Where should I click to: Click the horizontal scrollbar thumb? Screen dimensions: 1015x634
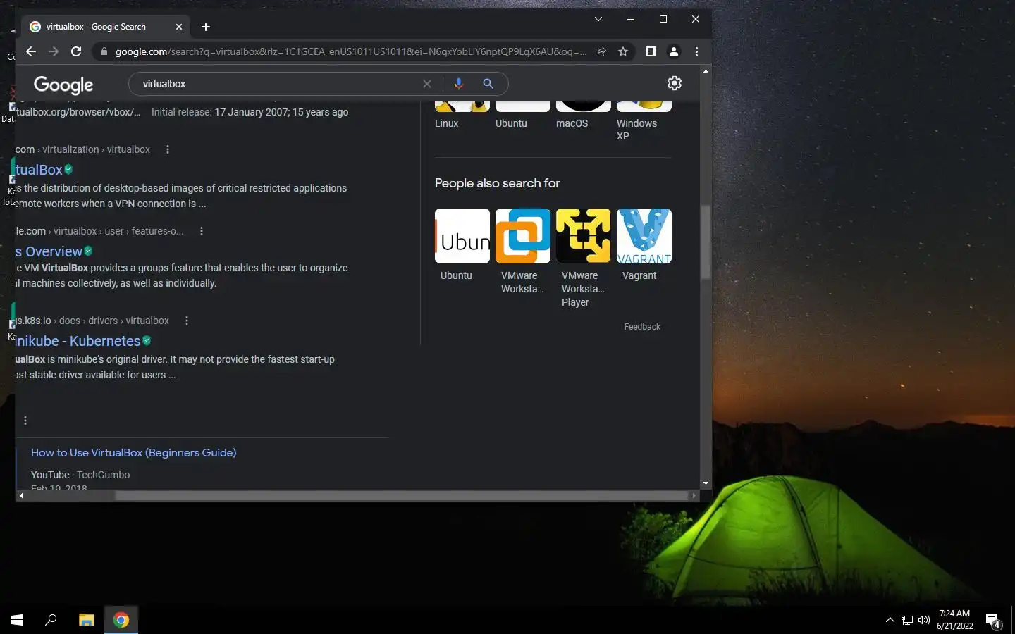[402, 495]
